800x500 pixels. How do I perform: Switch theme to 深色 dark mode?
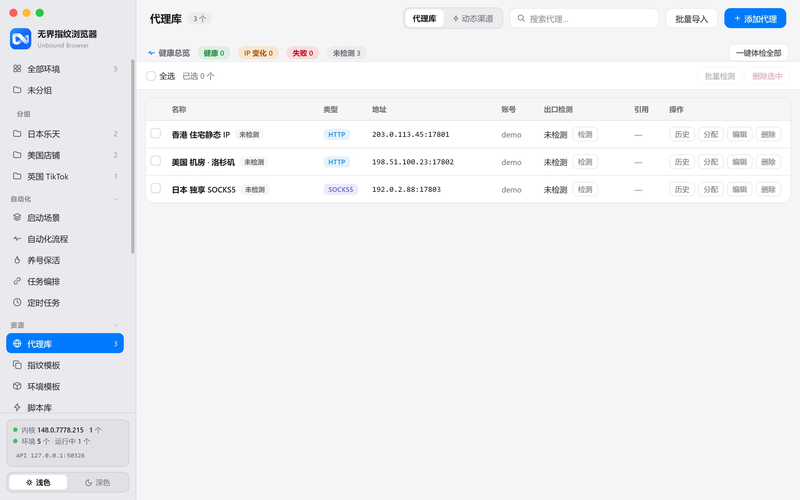pos(97,482)
